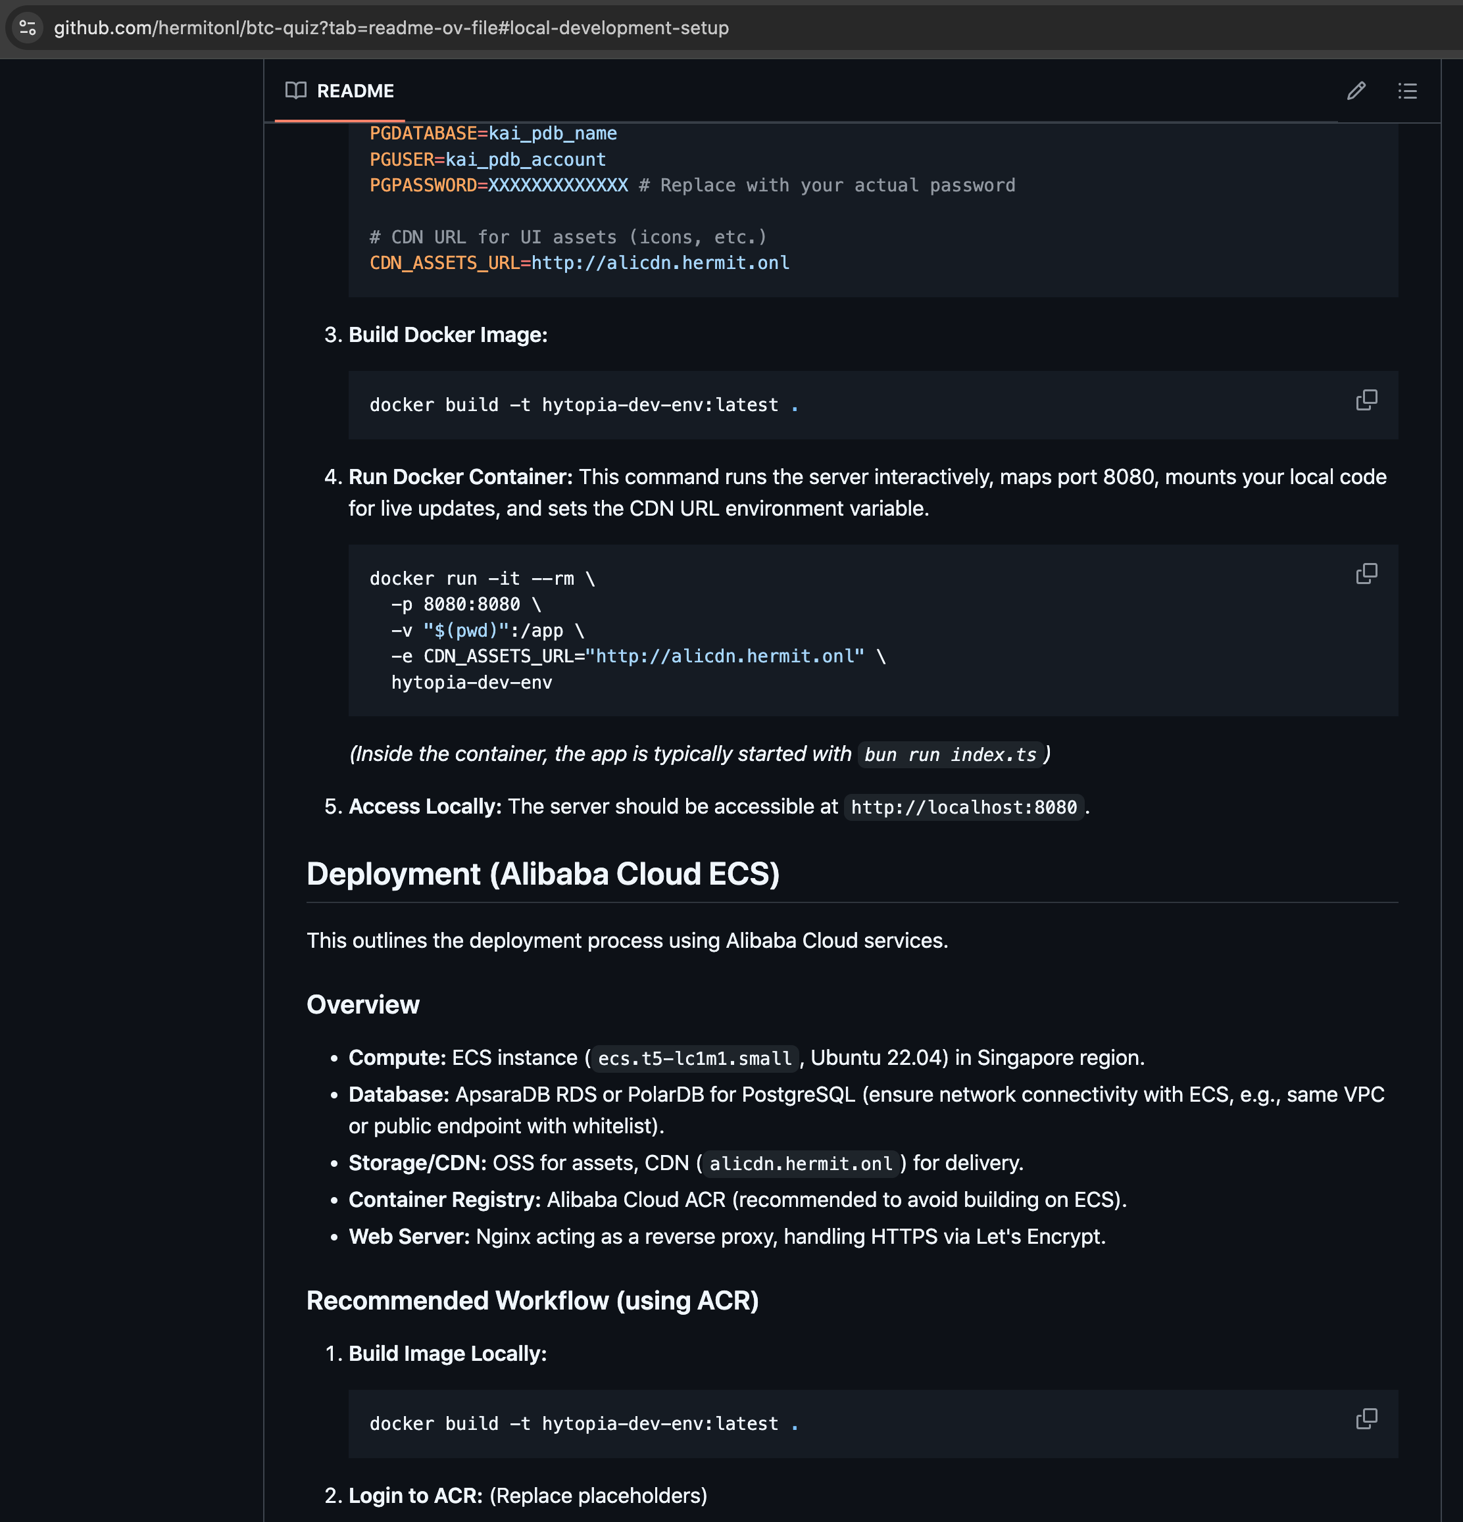
Task: Click the bun run index.ts inline code
Action: point(951,755)
